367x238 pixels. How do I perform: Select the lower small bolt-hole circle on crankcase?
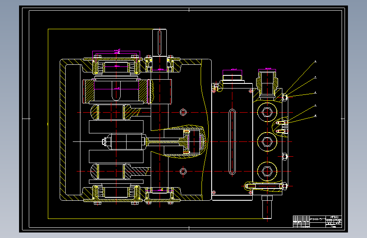[x=183, y=171]
